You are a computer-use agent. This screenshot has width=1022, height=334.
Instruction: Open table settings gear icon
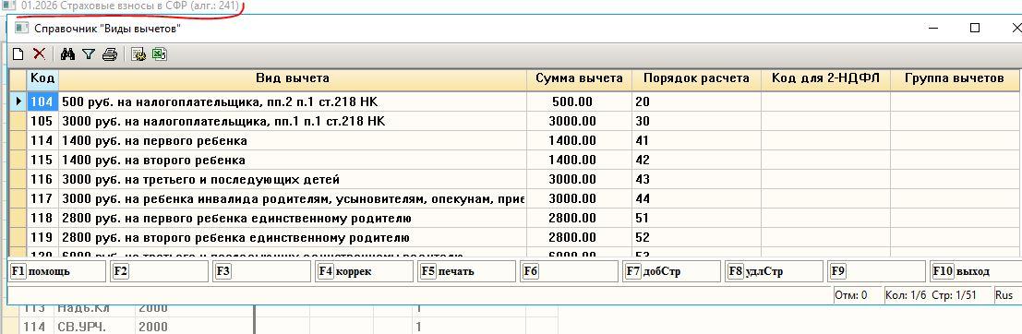coord(138,54)
